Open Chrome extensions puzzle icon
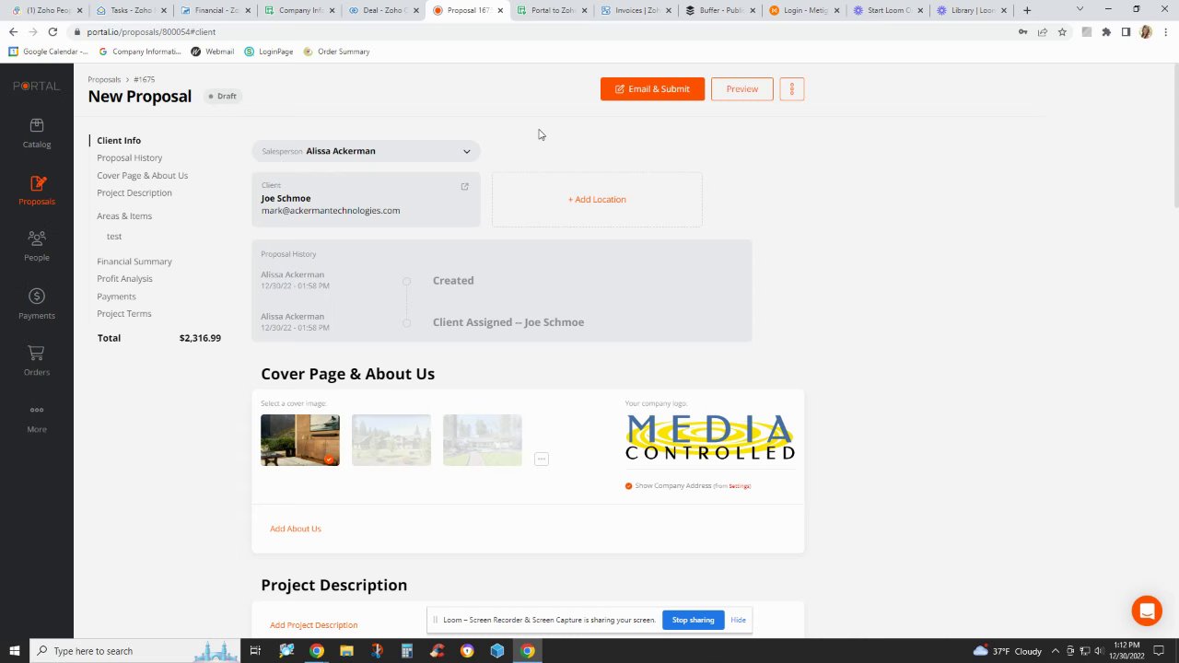The height and width of the screenshot is (663, 1179). pos(1106,31)
